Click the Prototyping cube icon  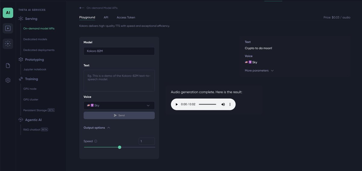coord(21,60)
